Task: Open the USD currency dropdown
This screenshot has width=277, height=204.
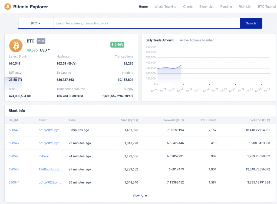Action: pos(45,50)
